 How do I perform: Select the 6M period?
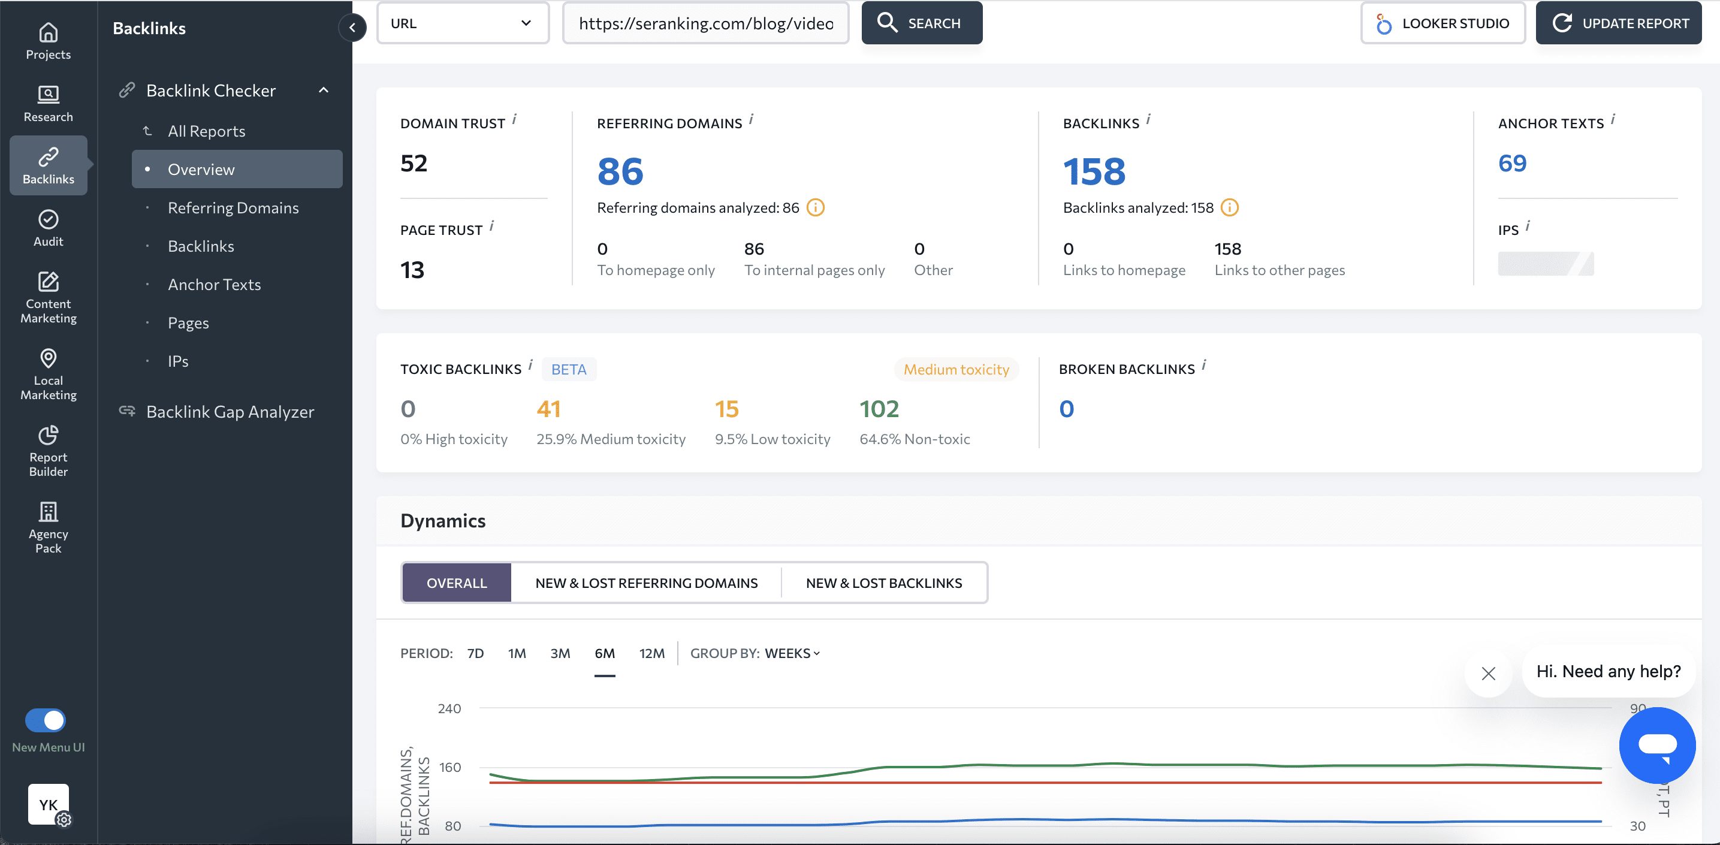pos(605,653)
